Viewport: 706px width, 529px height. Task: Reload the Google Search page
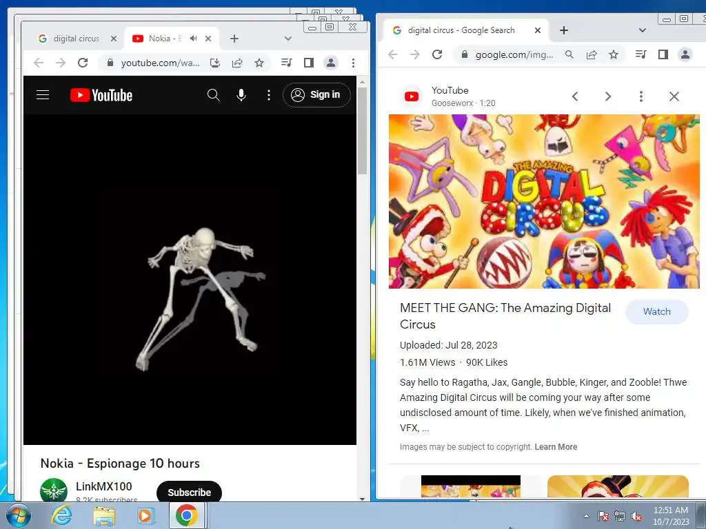(x=437, y=54)
